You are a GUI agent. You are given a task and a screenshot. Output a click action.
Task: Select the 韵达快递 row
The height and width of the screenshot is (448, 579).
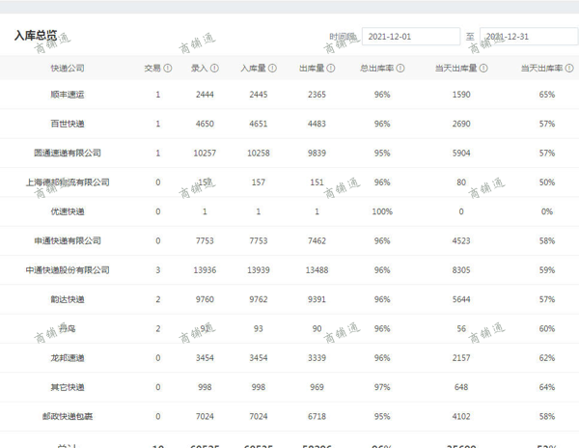tap(68, 299)
